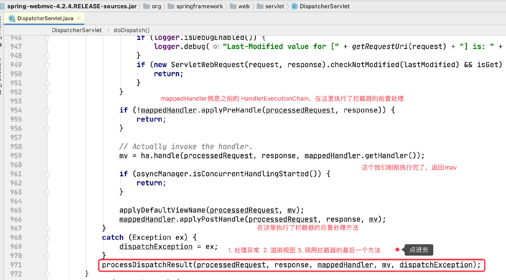The image size is (506, 280).
Task: Click line number 966 in the gutter
Action: coord(16,219)
